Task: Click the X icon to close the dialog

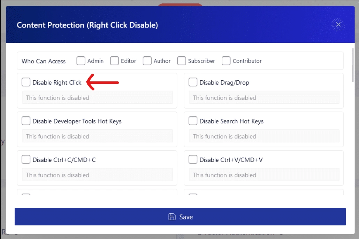Action: 338,24
